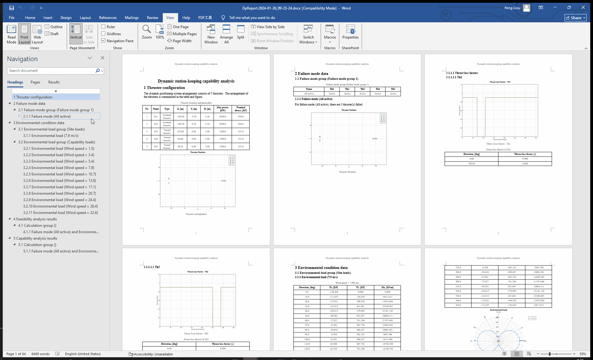Image resolution: width=593 pixels, height=360 pixels.
Task: Switch to the Home tab
Action: pos(30,18)
